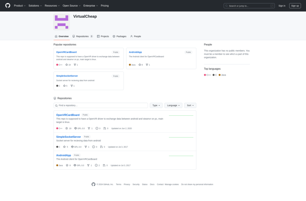Open the Language filter dropdown
The image size is (306, 201).
point(173,106)
